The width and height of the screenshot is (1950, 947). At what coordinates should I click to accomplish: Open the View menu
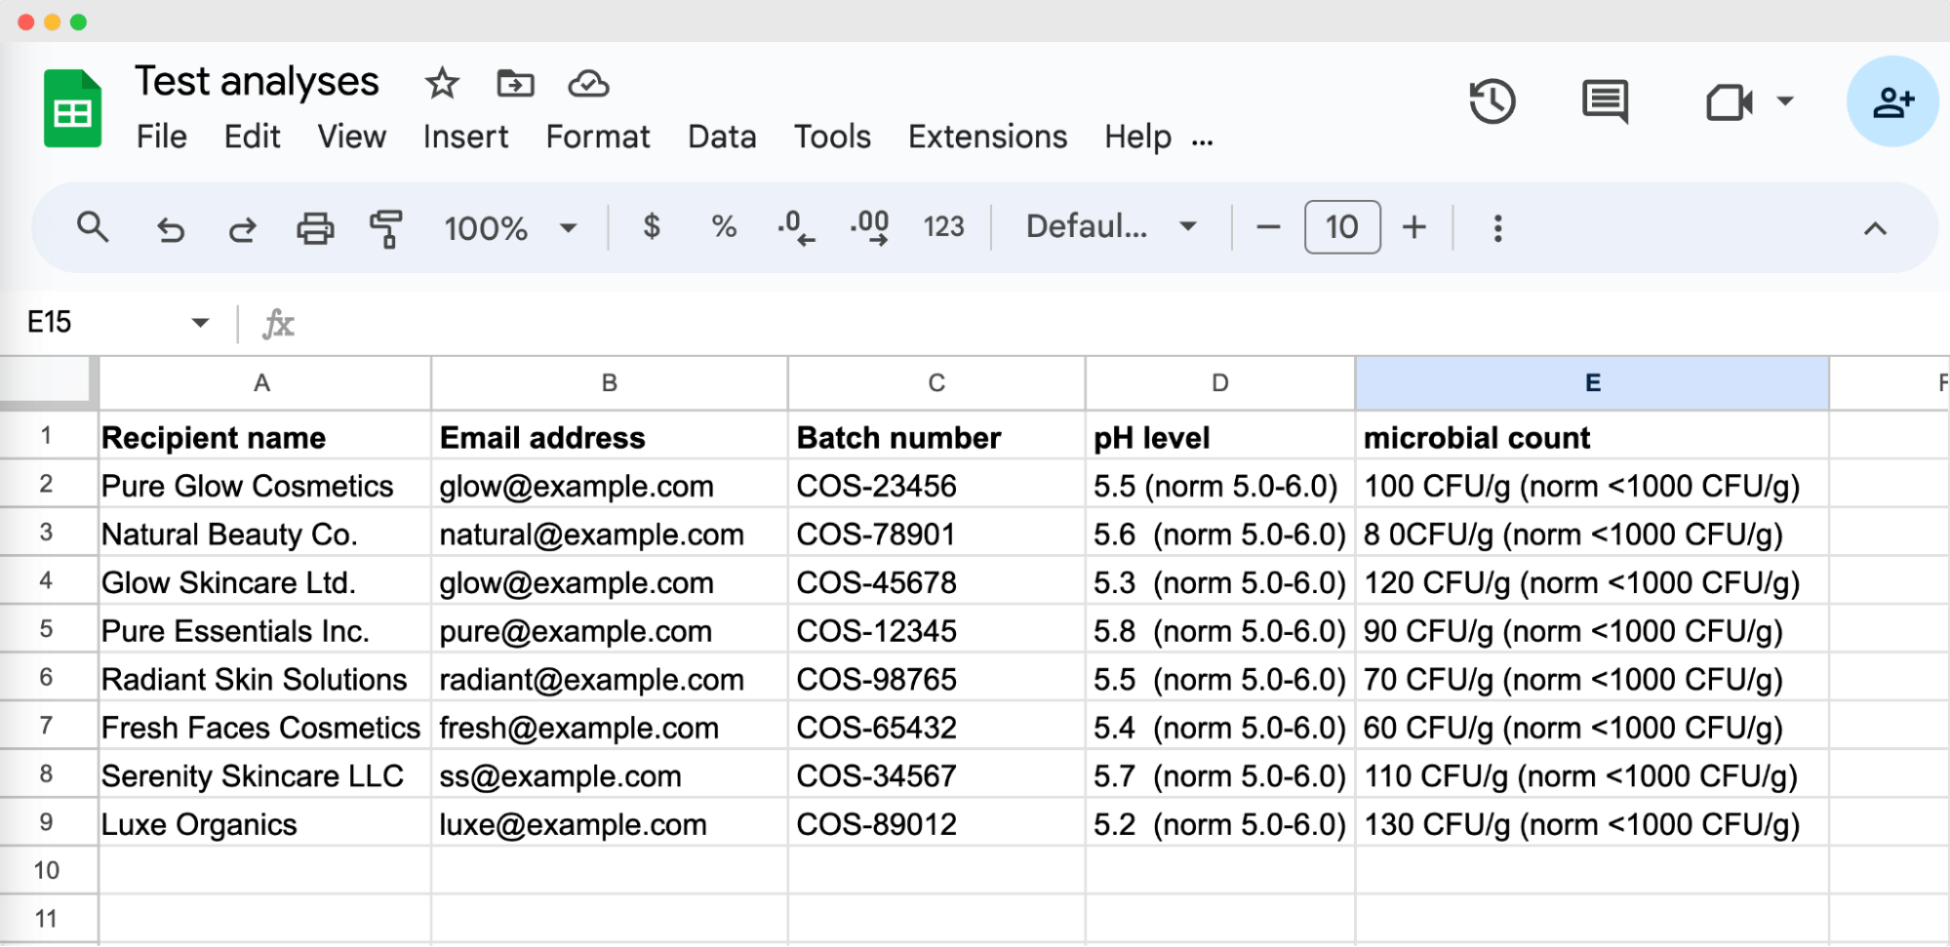click(351, 137)
